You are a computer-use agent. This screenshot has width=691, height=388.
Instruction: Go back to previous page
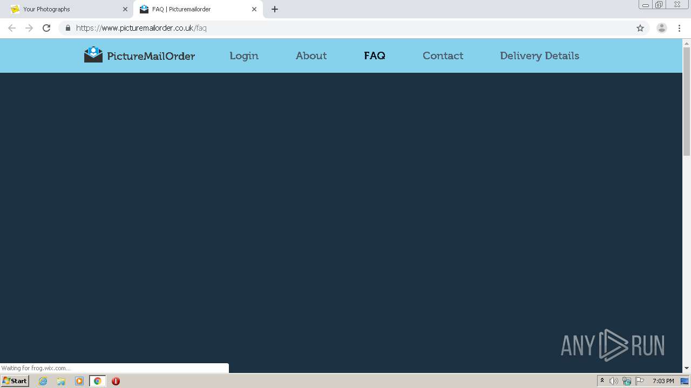[12, 28]
